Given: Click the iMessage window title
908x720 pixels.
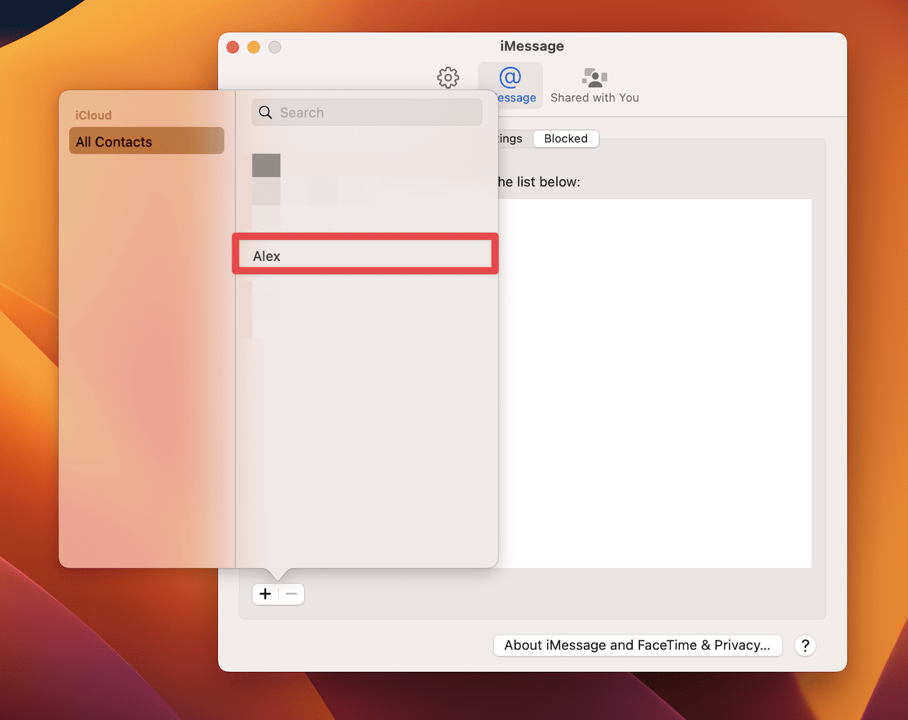Looking at the screenshot, I should coord(531,46).
